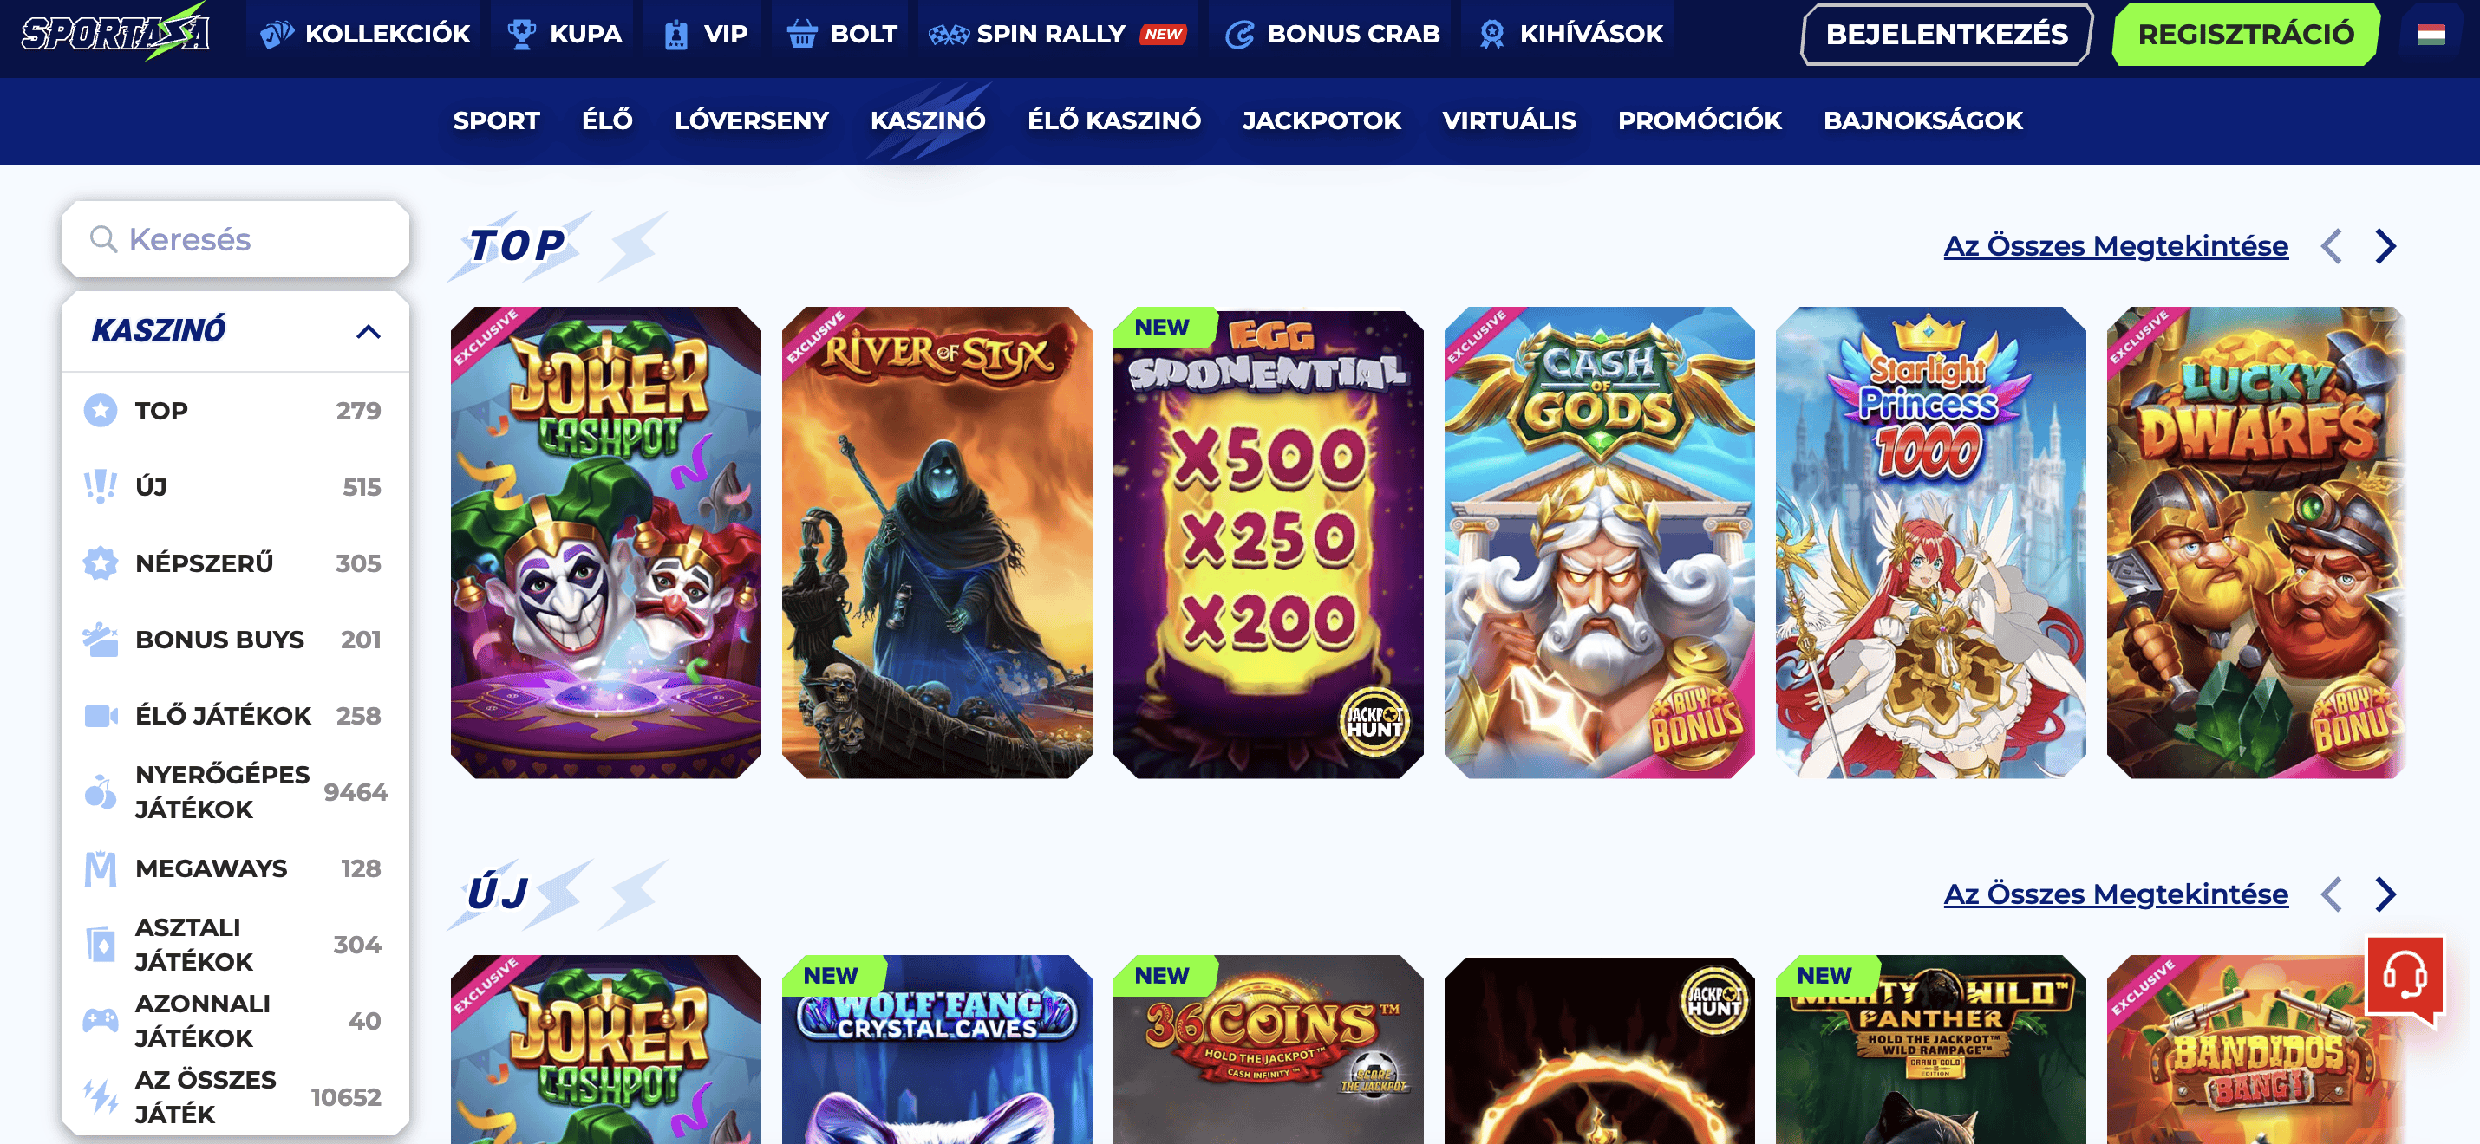Click the Azonnali Játékok gamepad icon
The image size is (2480, 1144).
[x=100, y=1021]
